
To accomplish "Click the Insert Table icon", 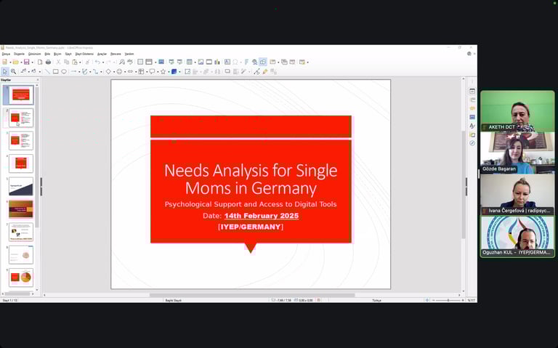I will coord(190,62).
